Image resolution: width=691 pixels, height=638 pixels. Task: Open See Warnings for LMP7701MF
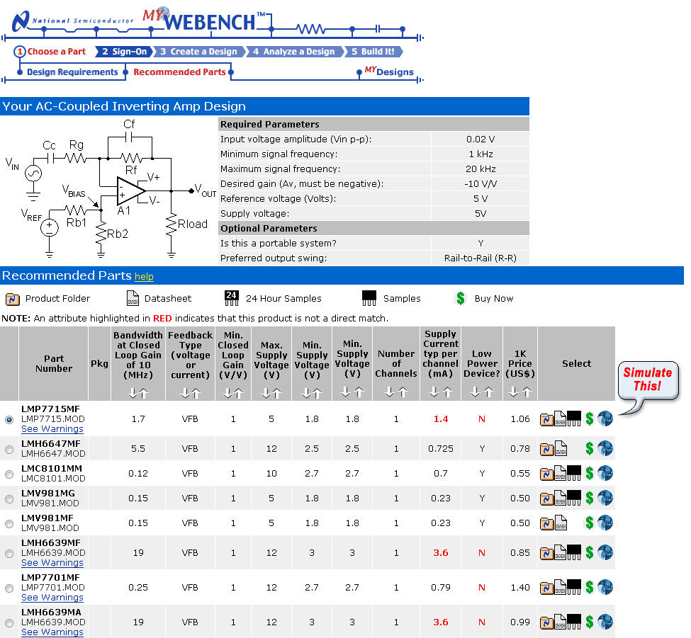(52, 598)
